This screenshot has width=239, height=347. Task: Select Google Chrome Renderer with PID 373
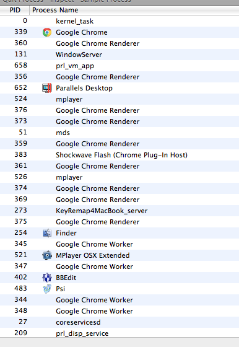coord(119,121)
